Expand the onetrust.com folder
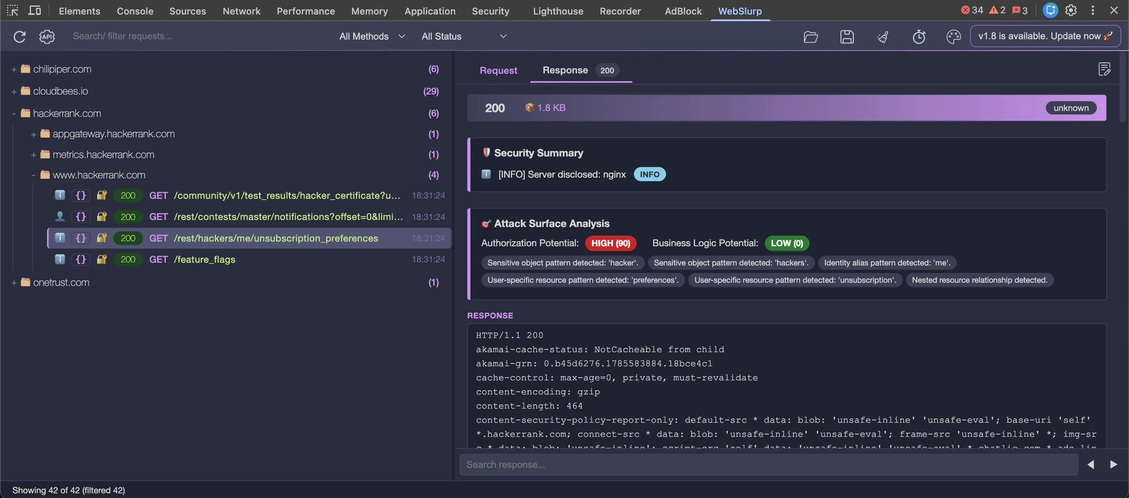 pos(14,283)
